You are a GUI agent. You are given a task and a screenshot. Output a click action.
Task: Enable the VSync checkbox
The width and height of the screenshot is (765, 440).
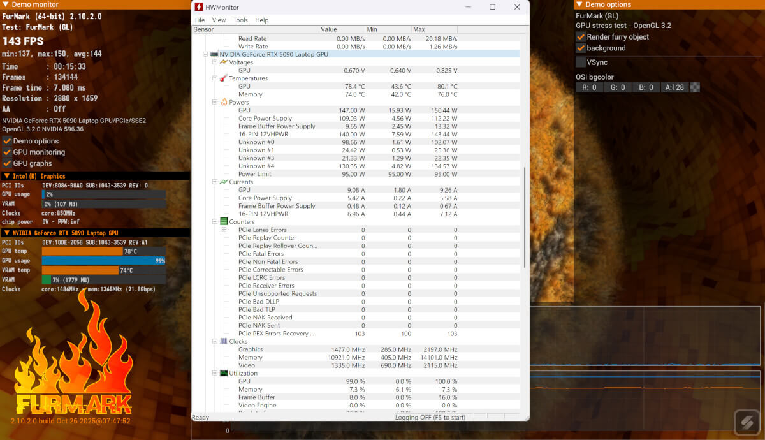(581, 62)
